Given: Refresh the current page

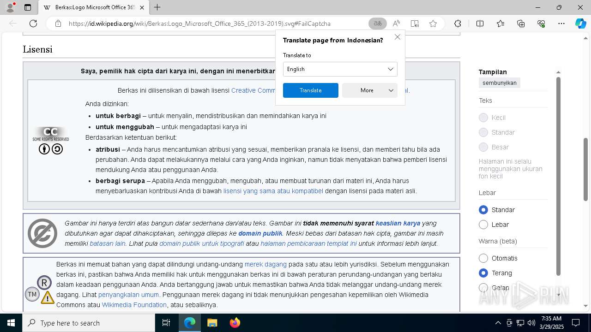Looking at the screenshot, I should tap(33, 24).
